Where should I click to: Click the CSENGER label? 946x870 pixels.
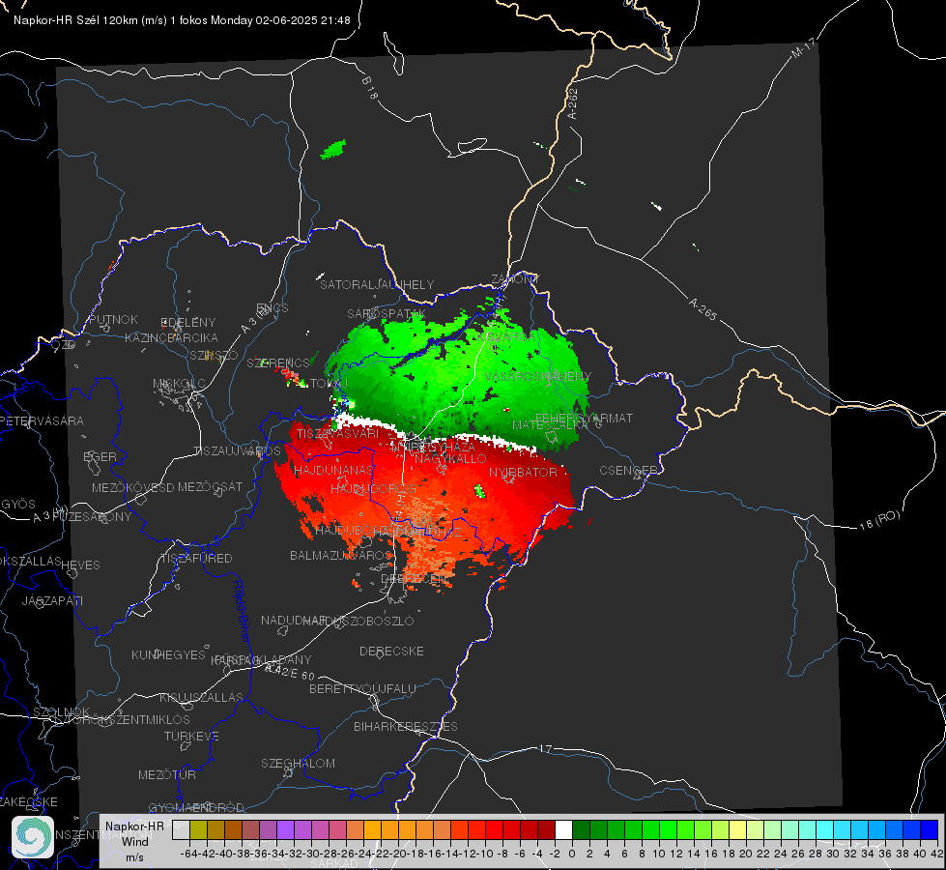[x=628, y=471]
